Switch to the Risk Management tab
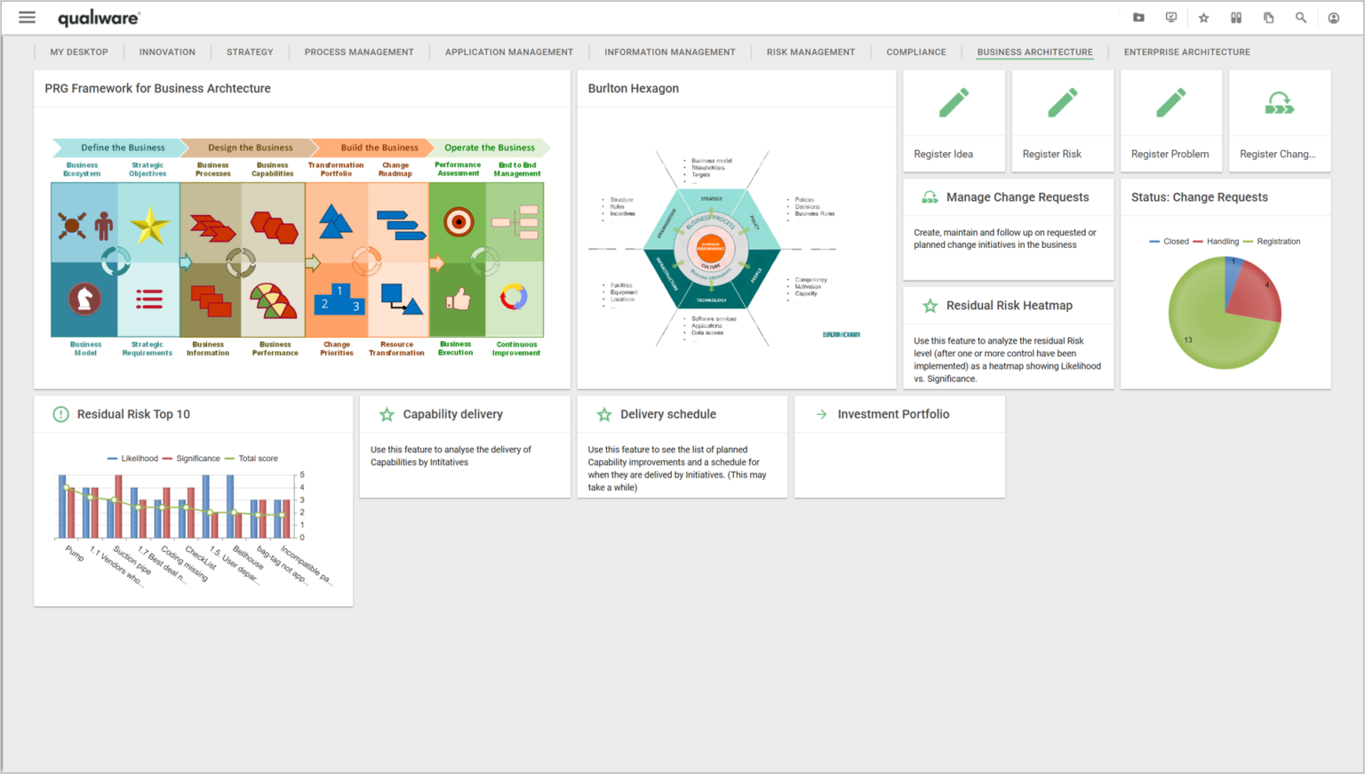Screen dimensions: 1365x774 point(810,52)
